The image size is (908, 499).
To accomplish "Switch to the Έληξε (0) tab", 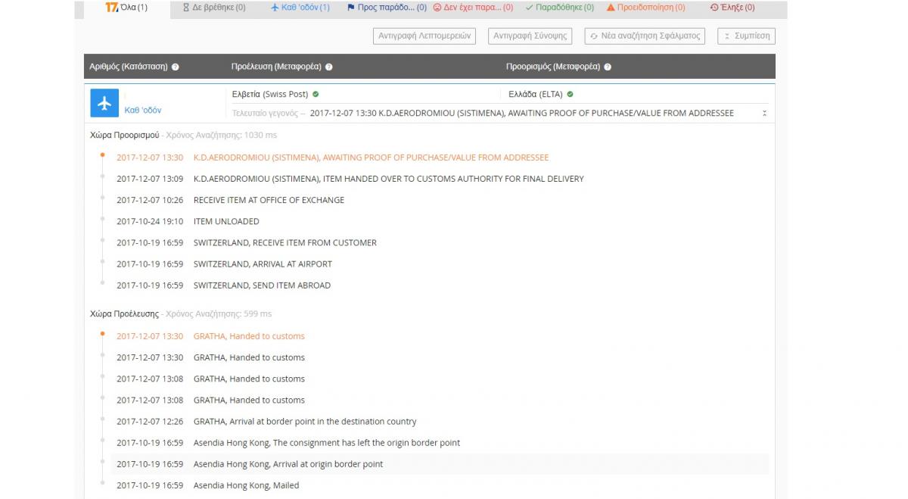I will 732,8.
